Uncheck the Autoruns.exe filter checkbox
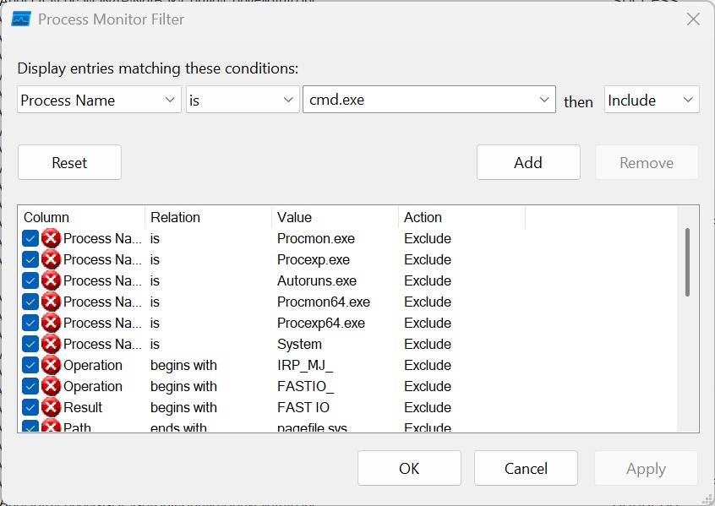 30,280
